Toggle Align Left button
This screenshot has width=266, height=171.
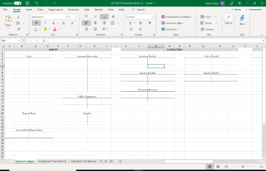pos(86,23)
